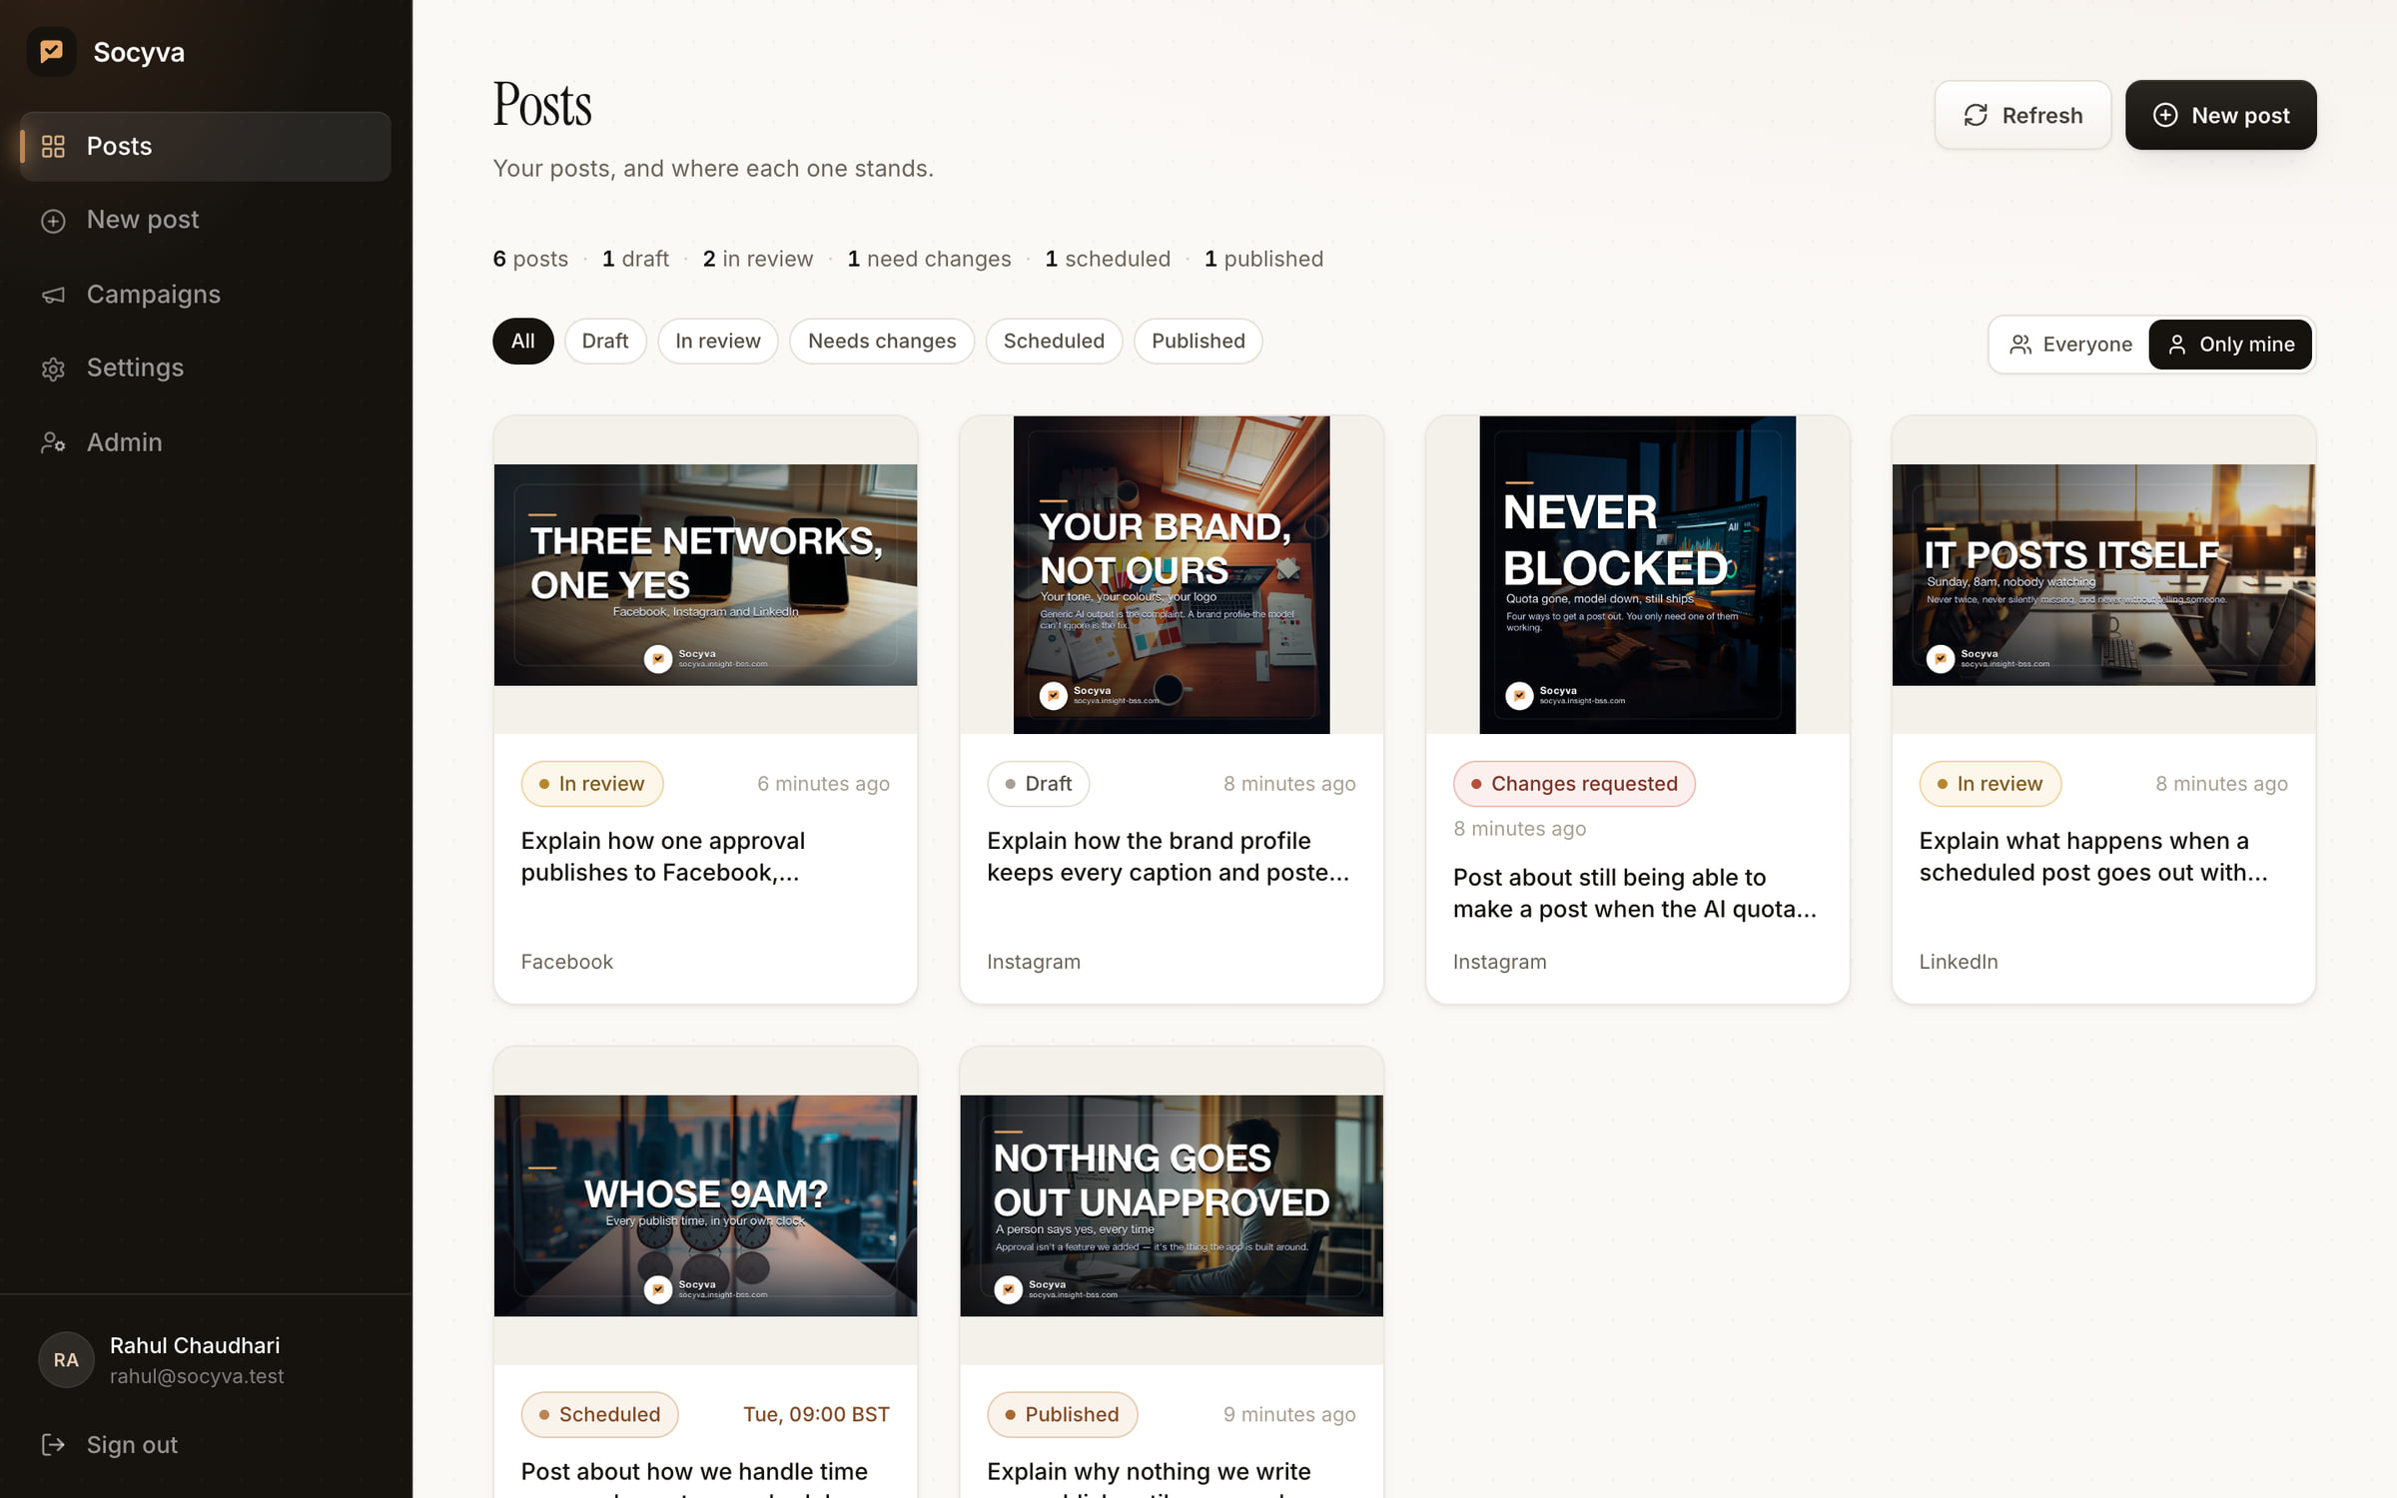
Task: Switch view to Only mine
Action: tap(2230, 345)
